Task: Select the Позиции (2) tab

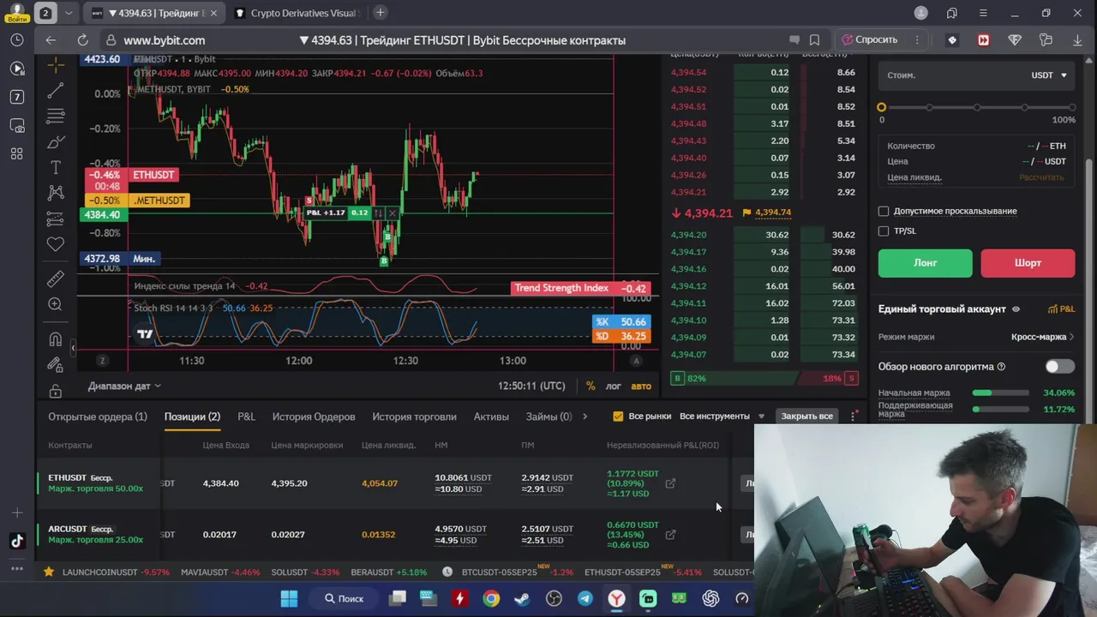Action: [192, 416]
